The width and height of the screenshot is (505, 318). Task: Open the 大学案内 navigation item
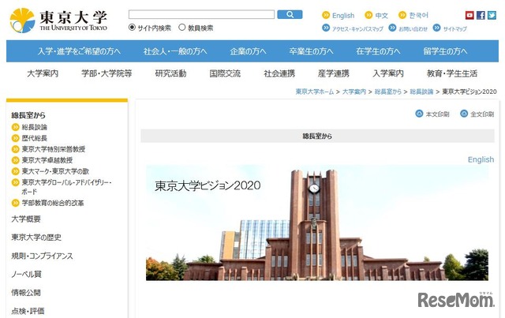coord(43,73)
